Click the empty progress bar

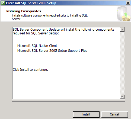pyautogui.click(x=68, y=104)
